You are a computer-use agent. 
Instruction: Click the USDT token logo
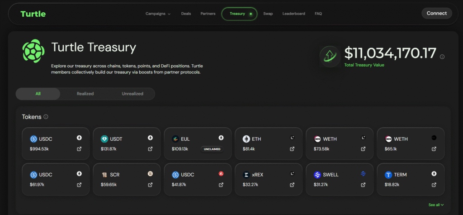tap(104, 139)
